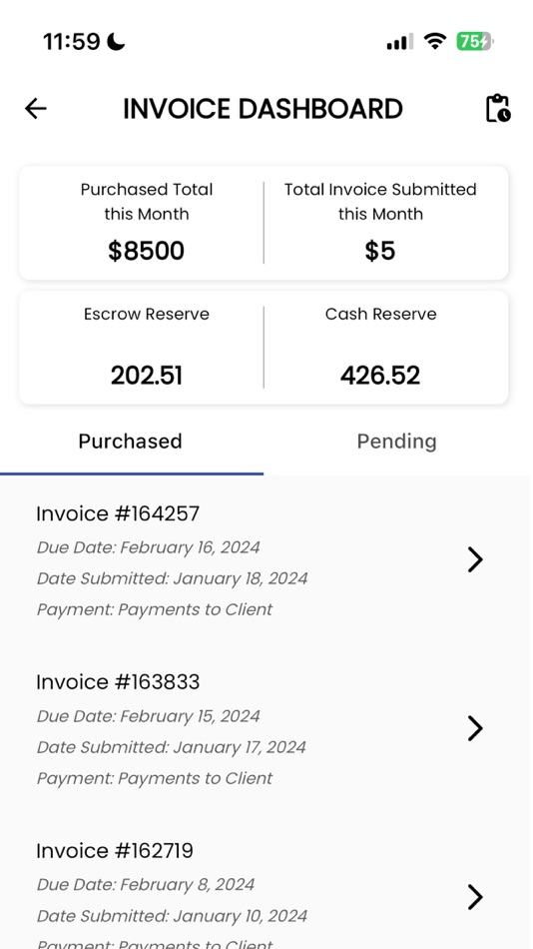Open Invoice #163833 title

click(118, 682)
